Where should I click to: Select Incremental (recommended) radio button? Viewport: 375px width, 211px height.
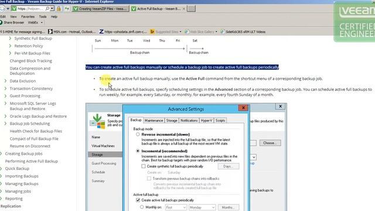(138, 151)
